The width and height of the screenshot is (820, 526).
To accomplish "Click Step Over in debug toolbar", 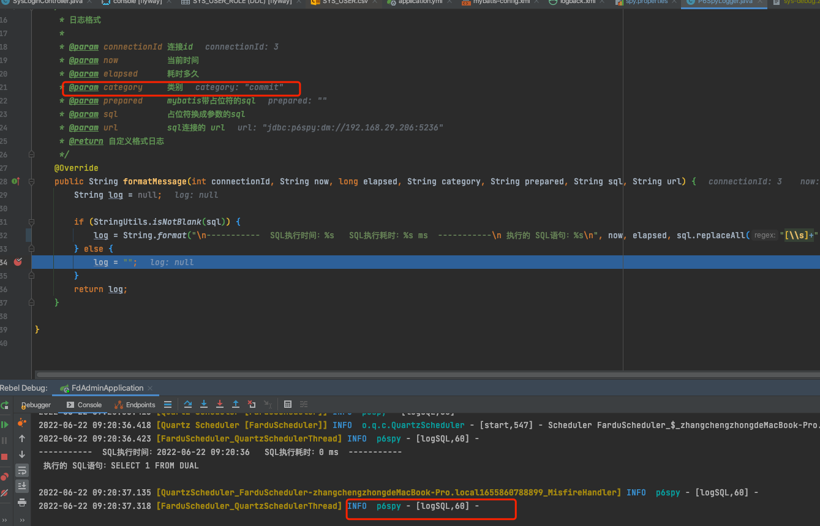I will pyautogui.click(x=188, y=405).
